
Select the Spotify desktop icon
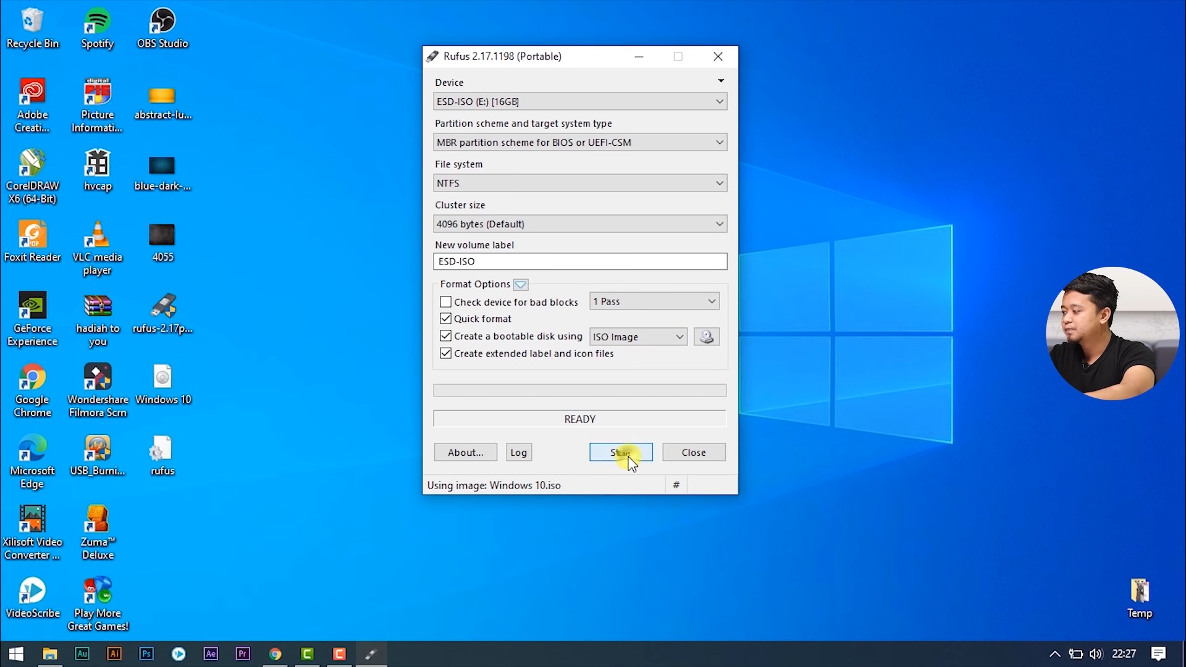97,28
